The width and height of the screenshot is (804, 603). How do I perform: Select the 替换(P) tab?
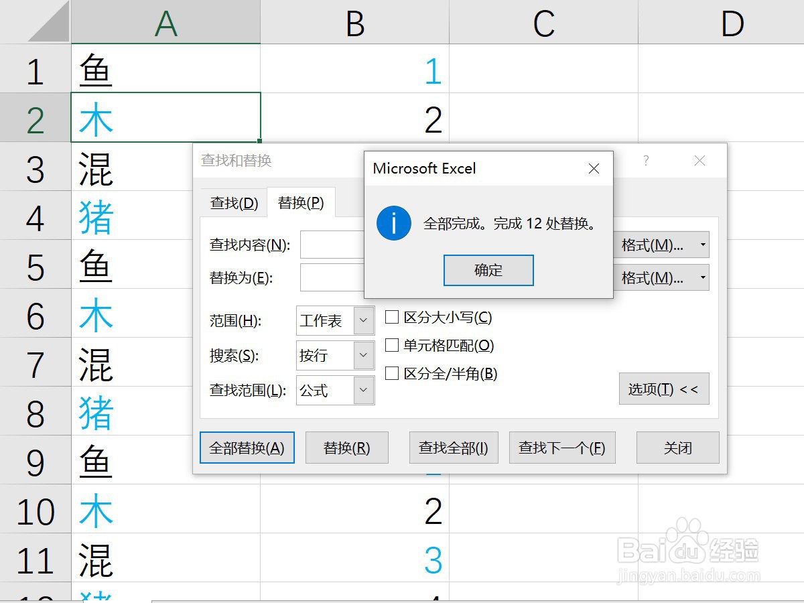[301, 202]
